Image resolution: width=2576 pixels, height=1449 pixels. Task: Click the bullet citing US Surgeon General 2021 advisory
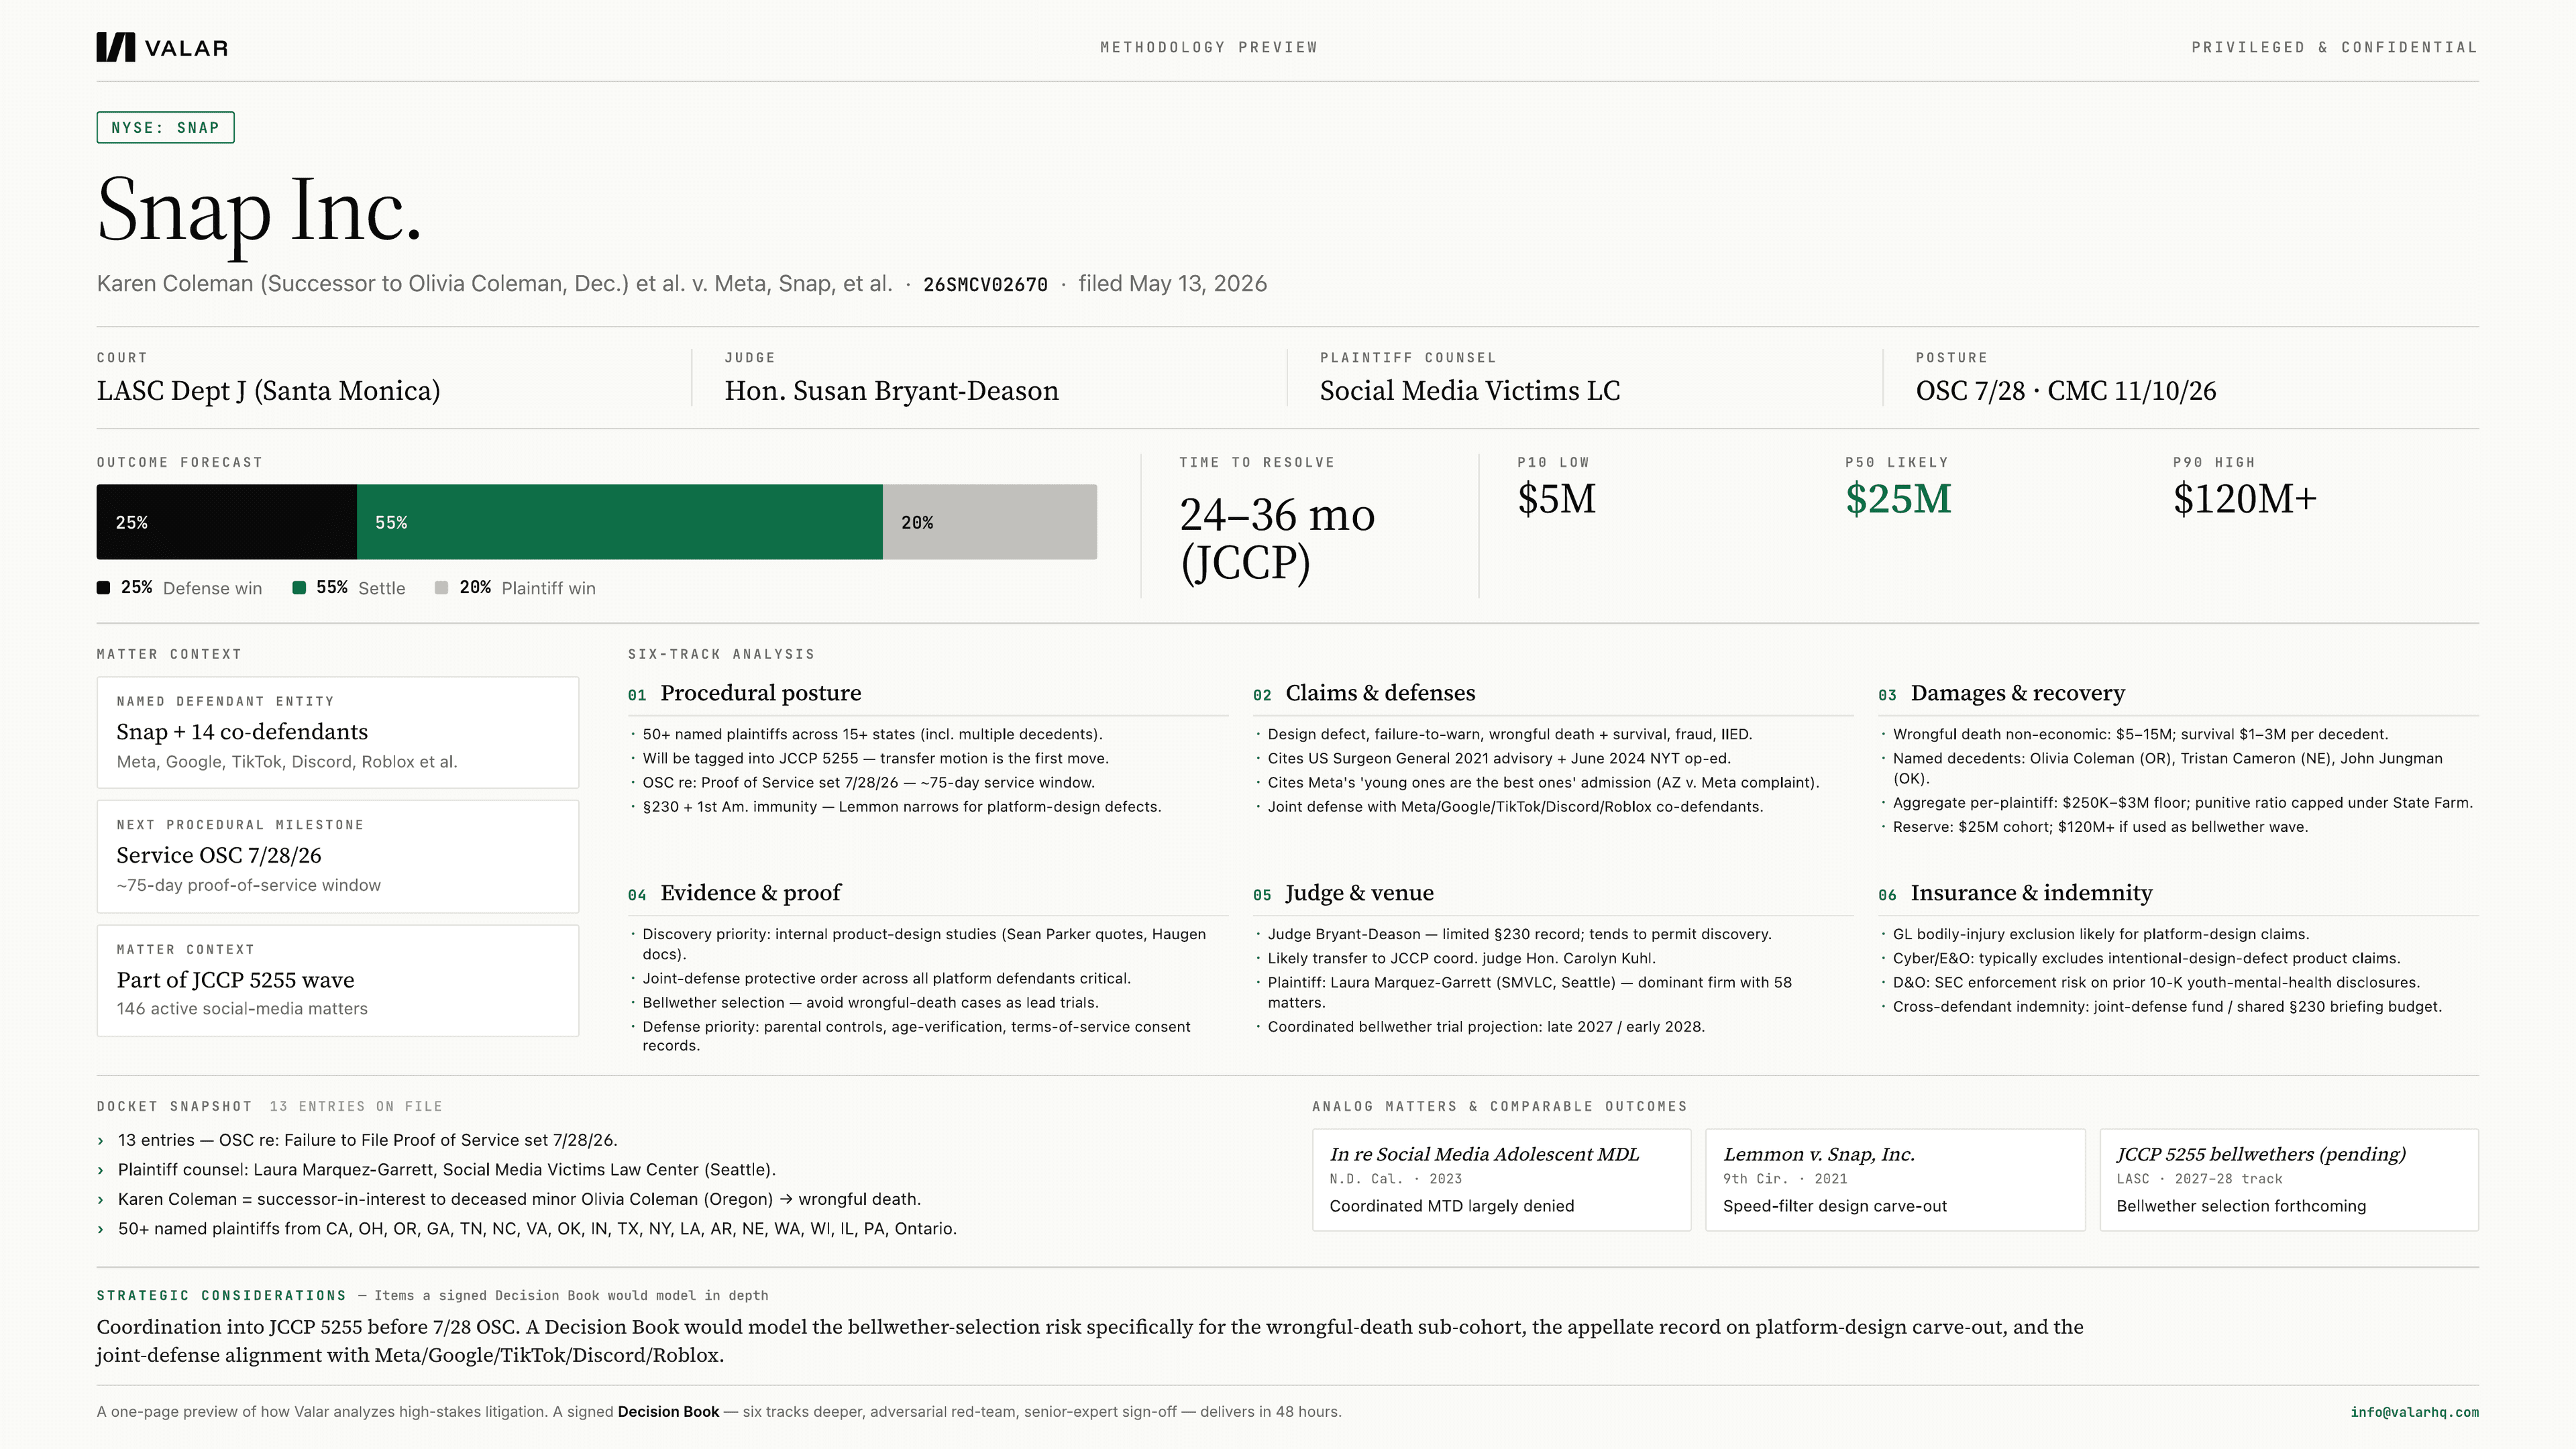point(1499,759)
